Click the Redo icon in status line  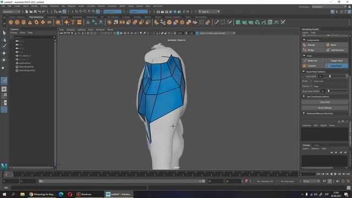click(x=44, y=12)
